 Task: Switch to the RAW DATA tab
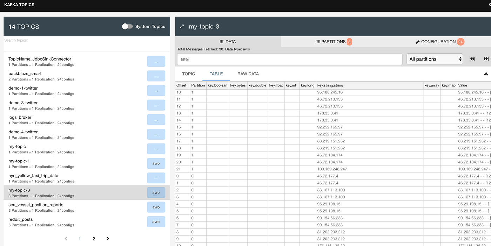[x=248, y=74]
